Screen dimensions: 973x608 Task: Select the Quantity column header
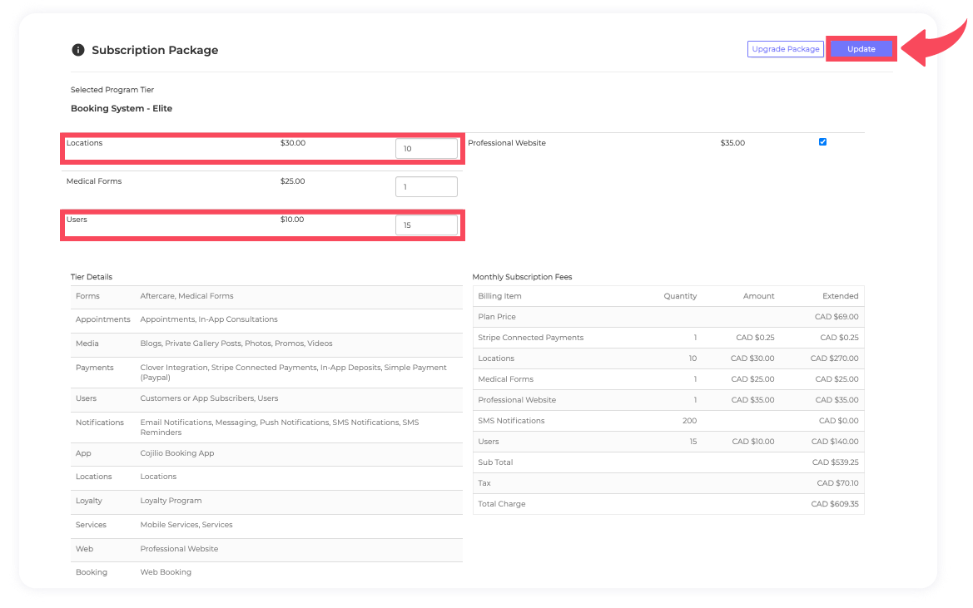[679, 296]
